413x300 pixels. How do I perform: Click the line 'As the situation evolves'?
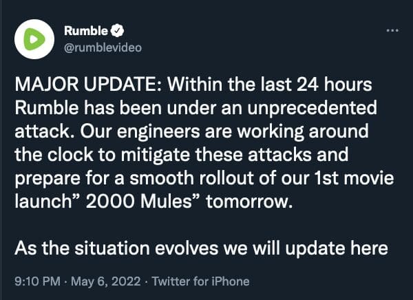116,248
